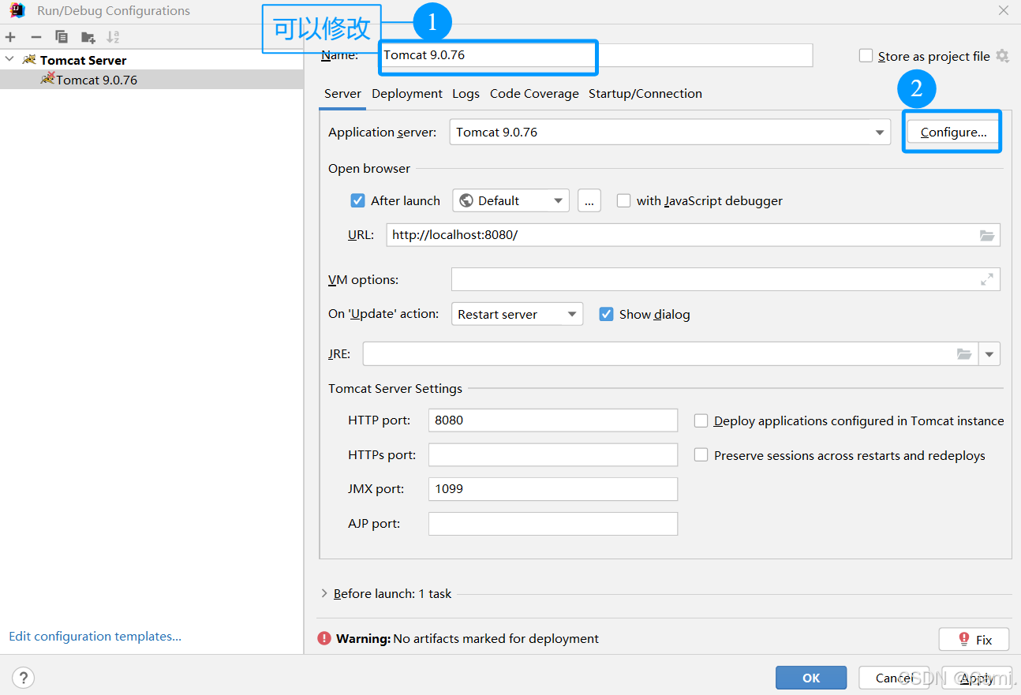This screenshot has width=1021, height=695.
Task: Click the HTTPs port field
Action: click(x=553, y=455)
